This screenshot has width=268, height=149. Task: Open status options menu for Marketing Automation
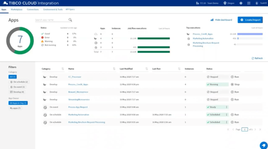(x=227, y=115)
